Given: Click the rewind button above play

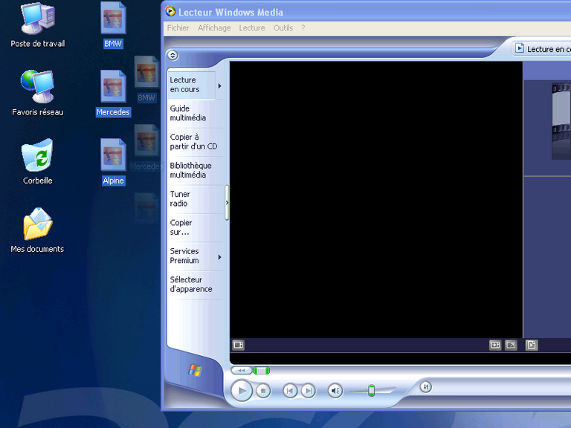Looking at the screenshot, I should coord(242,371).
